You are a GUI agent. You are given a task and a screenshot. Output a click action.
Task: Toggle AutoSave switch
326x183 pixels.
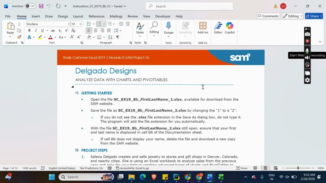point(30,6)
